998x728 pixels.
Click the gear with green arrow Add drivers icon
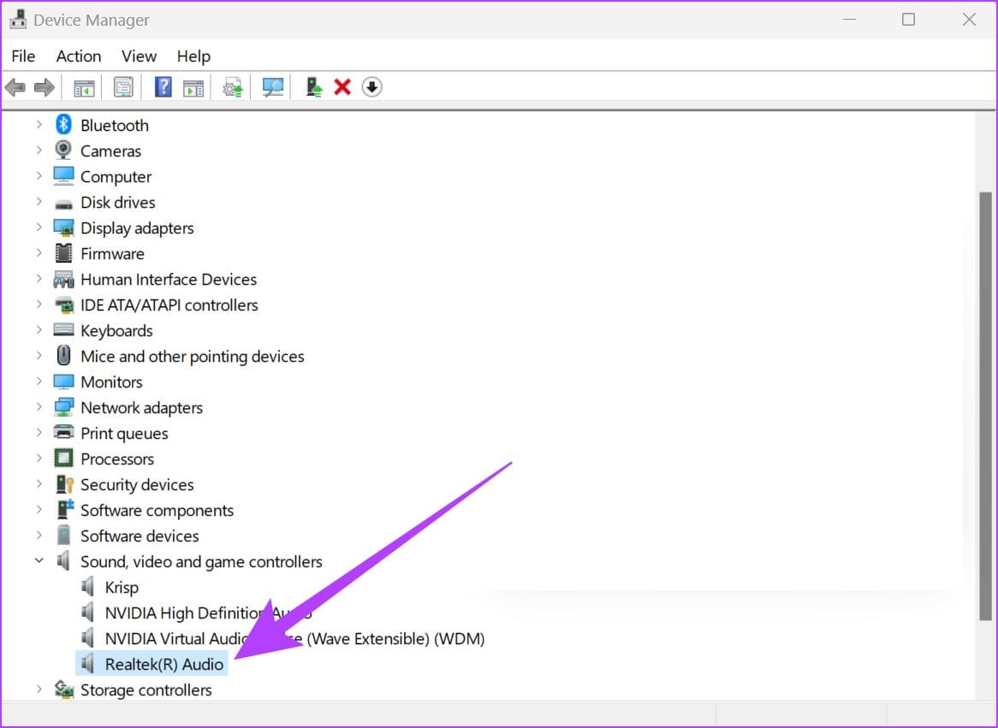click(x=233, y=87)
